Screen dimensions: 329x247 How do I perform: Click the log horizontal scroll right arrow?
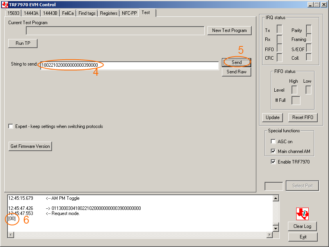[270, 235]
